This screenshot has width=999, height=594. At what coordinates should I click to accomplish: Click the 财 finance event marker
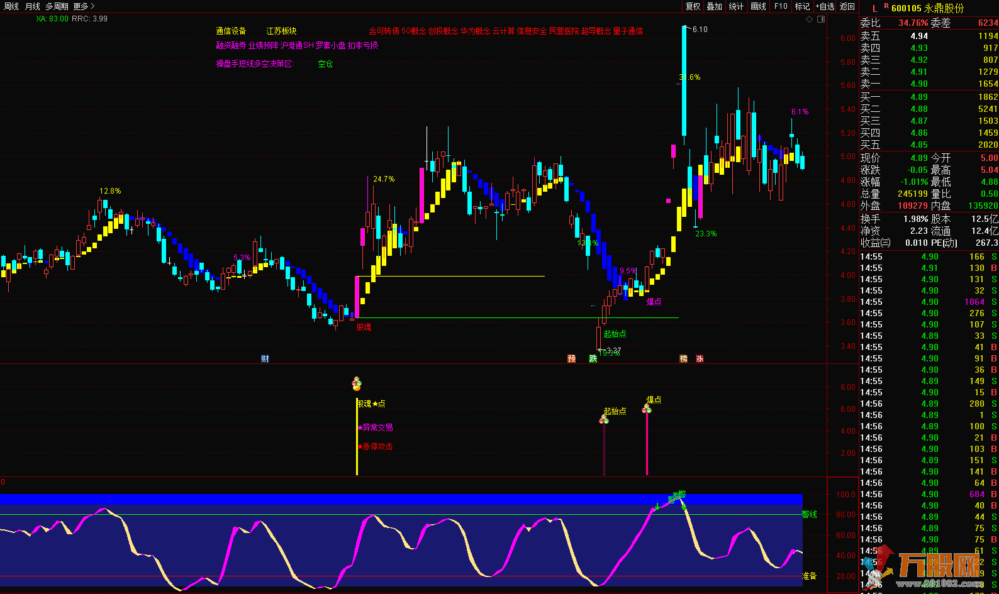click(265, 359)
